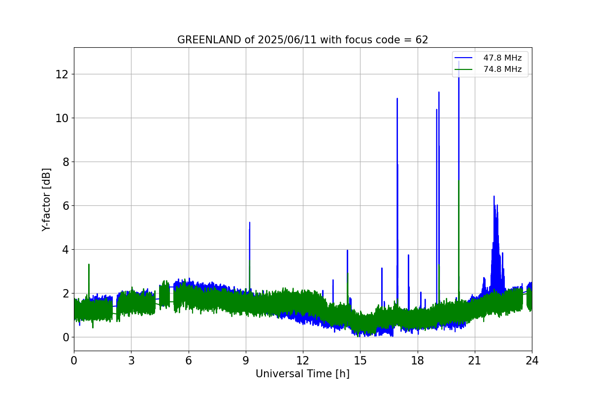
Task: Click the green line sample in legend
Action: coord(464,69)
